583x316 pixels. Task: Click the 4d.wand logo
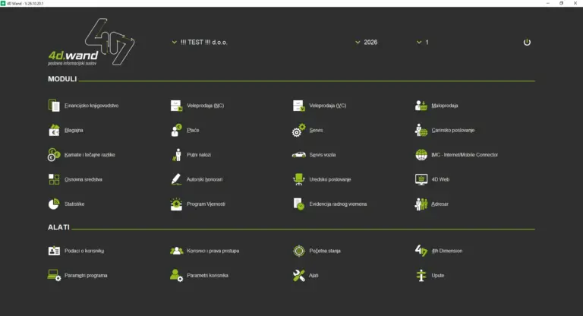point(91,43)
